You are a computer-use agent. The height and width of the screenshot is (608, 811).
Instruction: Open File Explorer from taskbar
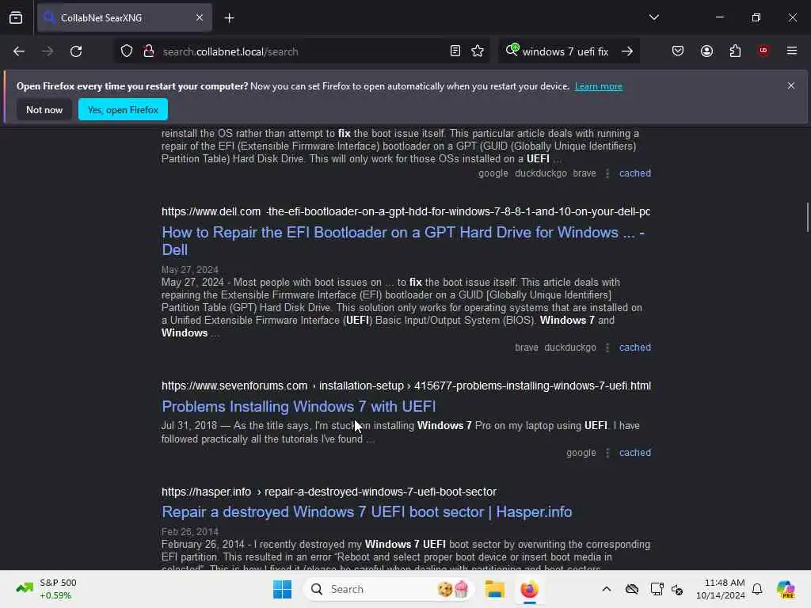pos(494,589)
